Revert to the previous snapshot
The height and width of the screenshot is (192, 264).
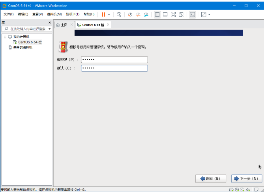(x=138, y=15)
